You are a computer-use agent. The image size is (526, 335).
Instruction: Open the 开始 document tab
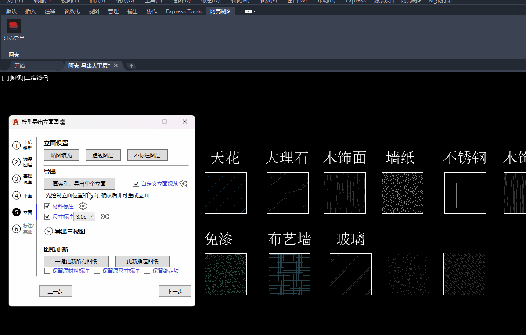pyautogui.click(x=20, y=66)
